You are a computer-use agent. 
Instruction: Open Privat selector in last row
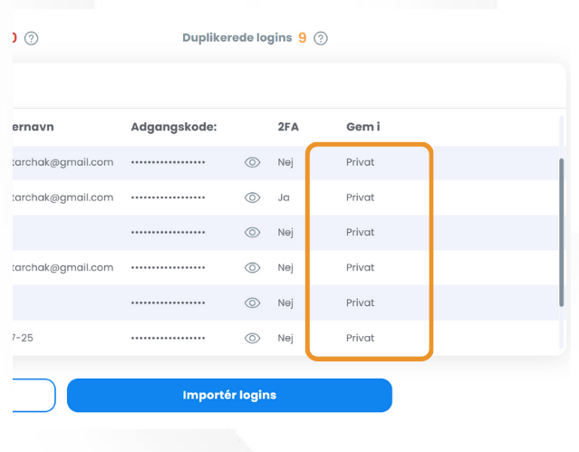(x=360, y=338)
